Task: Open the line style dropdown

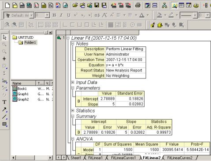Action: pyautogui.click(x=195, y=15)
